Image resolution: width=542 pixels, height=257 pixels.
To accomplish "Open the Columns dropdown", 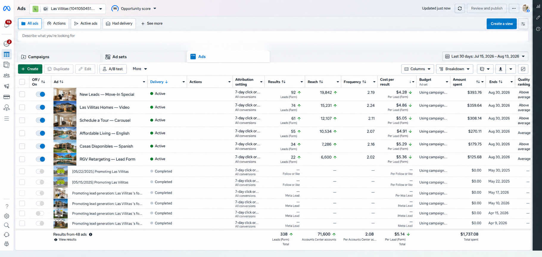I will coord(418,69).
